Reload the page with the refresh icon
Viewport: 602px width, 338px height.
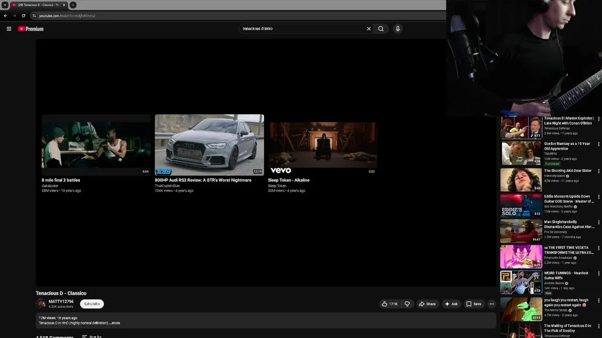24,15
